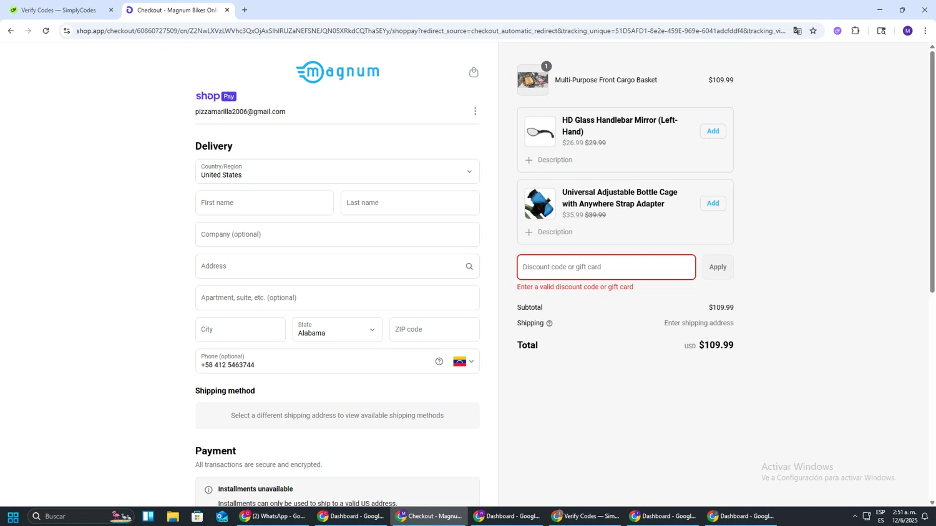Open the phone country flag selector

pyautogui.click(x=464, y=361)
